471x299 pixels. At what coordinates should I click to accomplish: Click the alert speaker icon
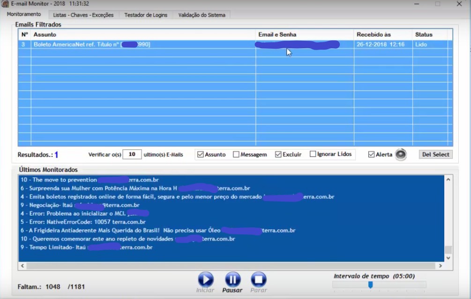[x=401, y=155]
